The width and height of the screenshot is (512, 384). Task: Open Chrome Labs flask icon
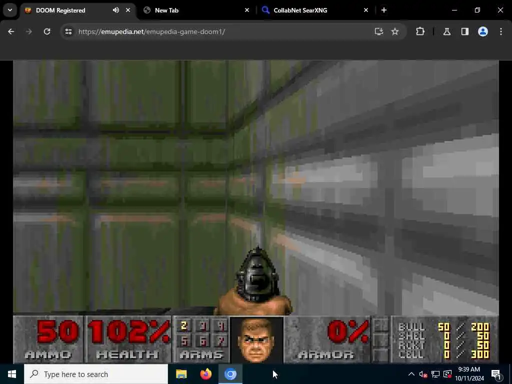(447, 31)
